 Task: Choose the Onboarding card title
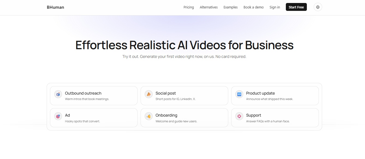coord(166,115)
